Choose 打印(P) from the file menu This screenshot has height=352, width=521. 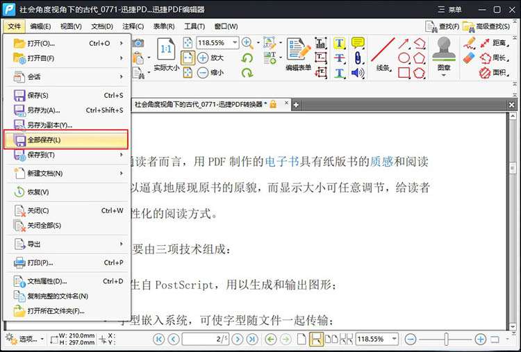coord(66,262)
